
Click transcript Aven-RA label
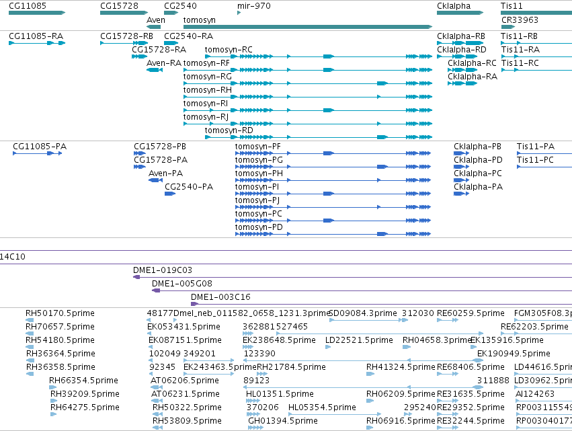(164, 63)
